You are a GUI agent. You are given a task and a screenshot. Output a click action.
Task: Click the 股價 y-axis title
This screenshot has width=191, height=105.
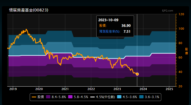[x=186, y=51]
